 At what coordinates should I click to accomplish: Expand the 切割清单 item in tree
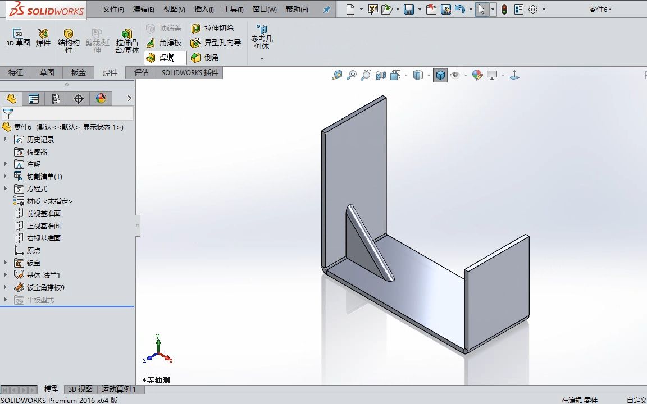(x=4, y=176)
